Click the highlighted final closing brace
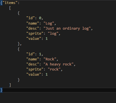This screenshot has width=116, height=103. (1, 90)
